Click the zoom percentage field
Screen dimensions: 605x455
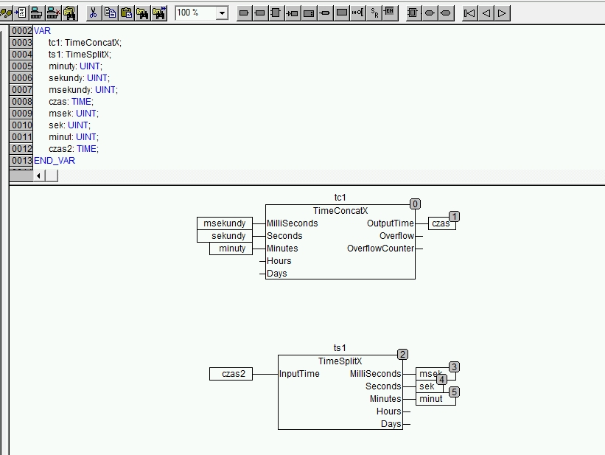click(x=195, y=13)
